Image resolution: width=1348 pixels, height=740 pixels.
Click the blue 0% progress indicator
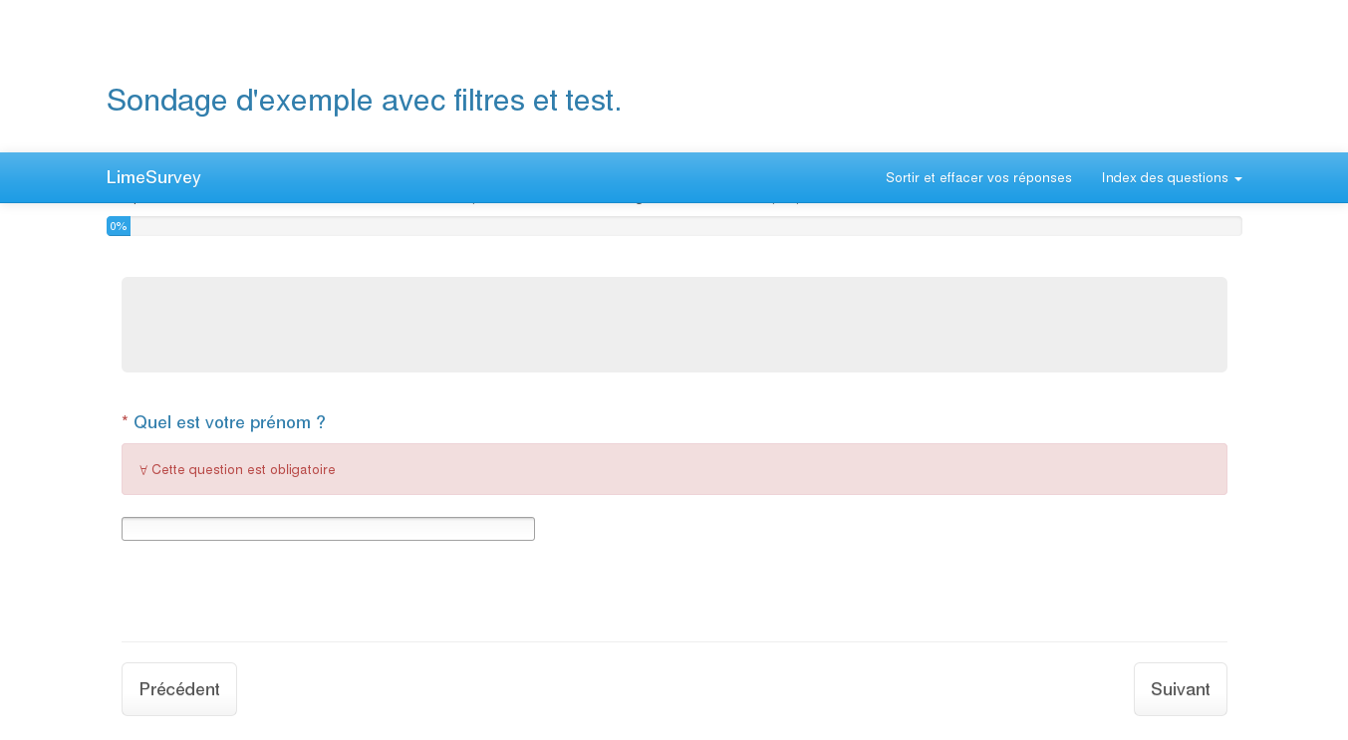click(119, 226)
